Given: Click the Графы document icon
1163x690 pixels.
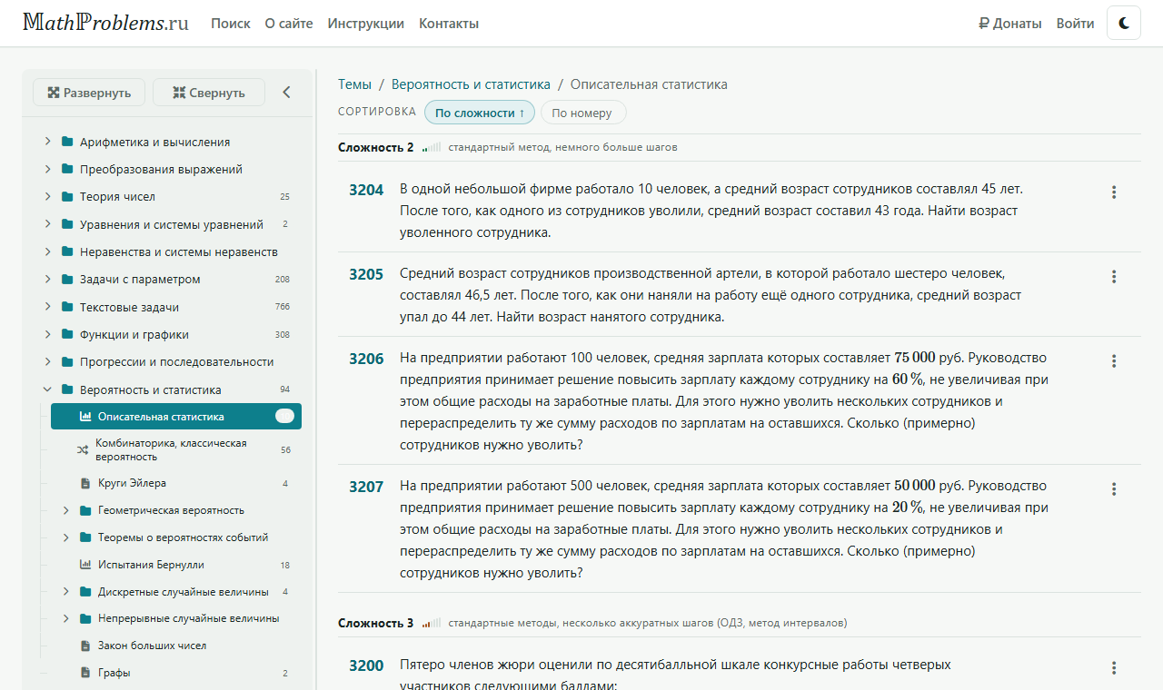Looking at the screenshot, I should tap(85, 673).
